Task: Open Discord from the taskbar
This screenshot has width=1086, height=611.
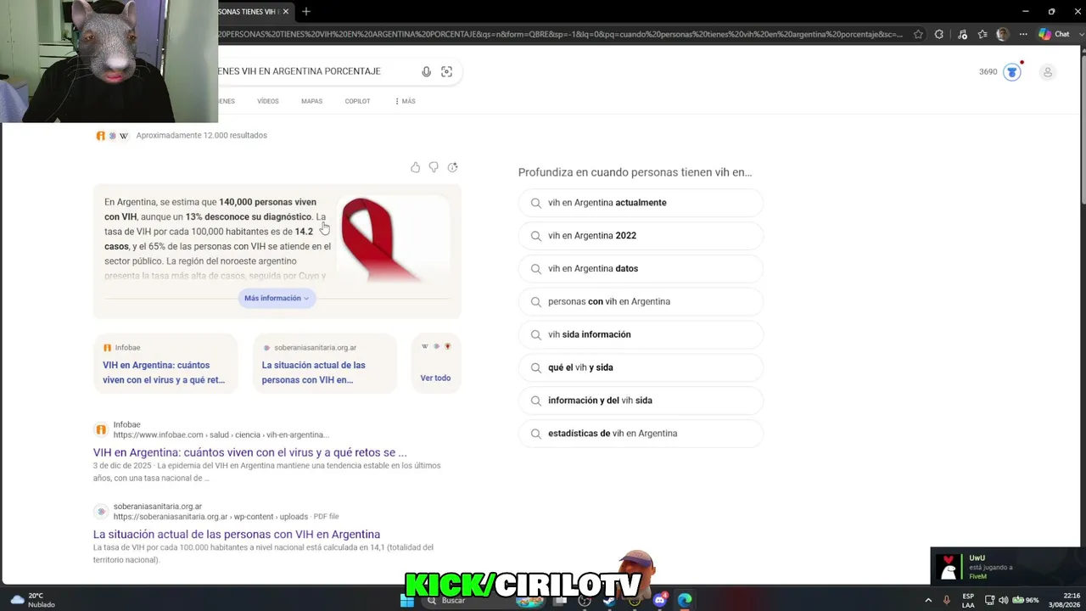Action: [660, 600]
